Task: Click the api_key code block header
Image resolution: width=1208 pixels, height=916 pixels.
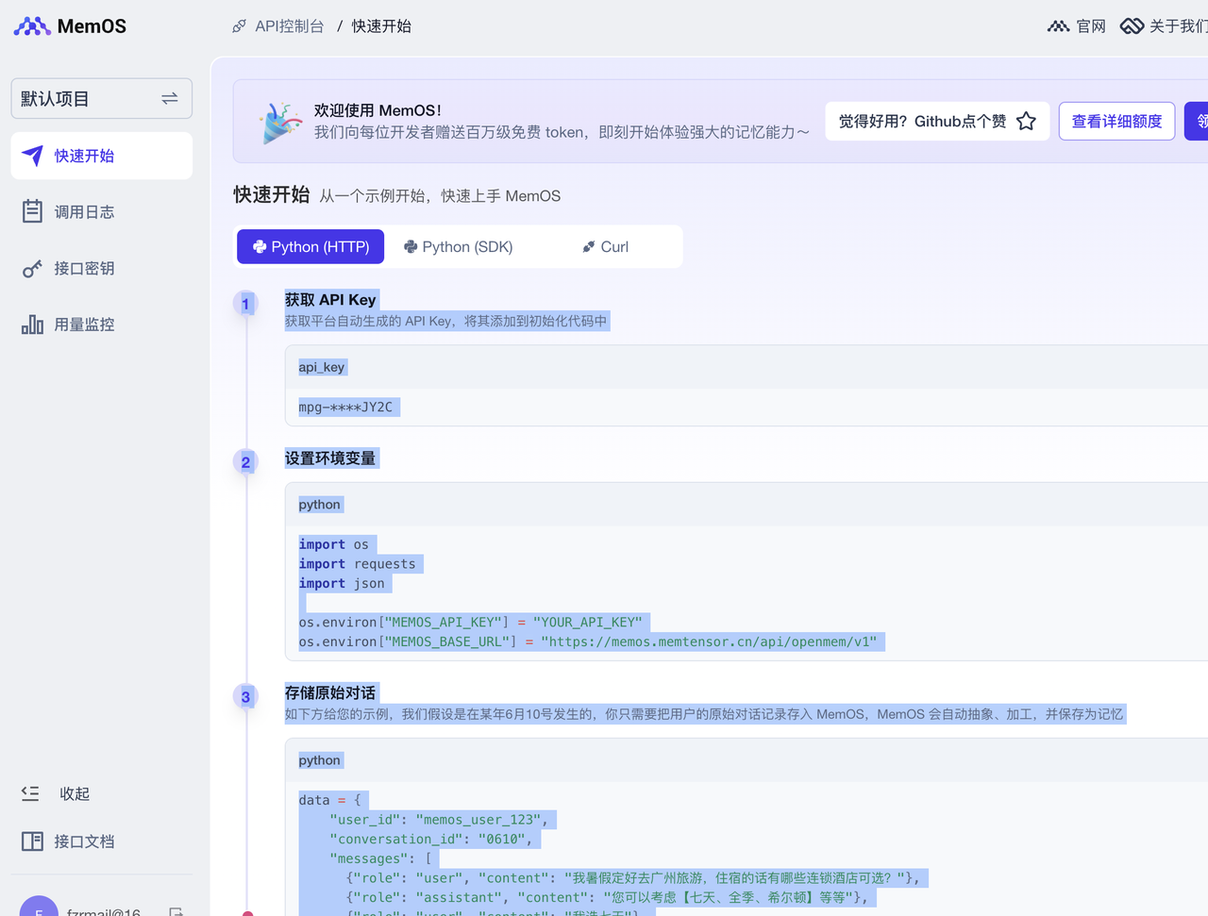Action: (x=747, y=367)
